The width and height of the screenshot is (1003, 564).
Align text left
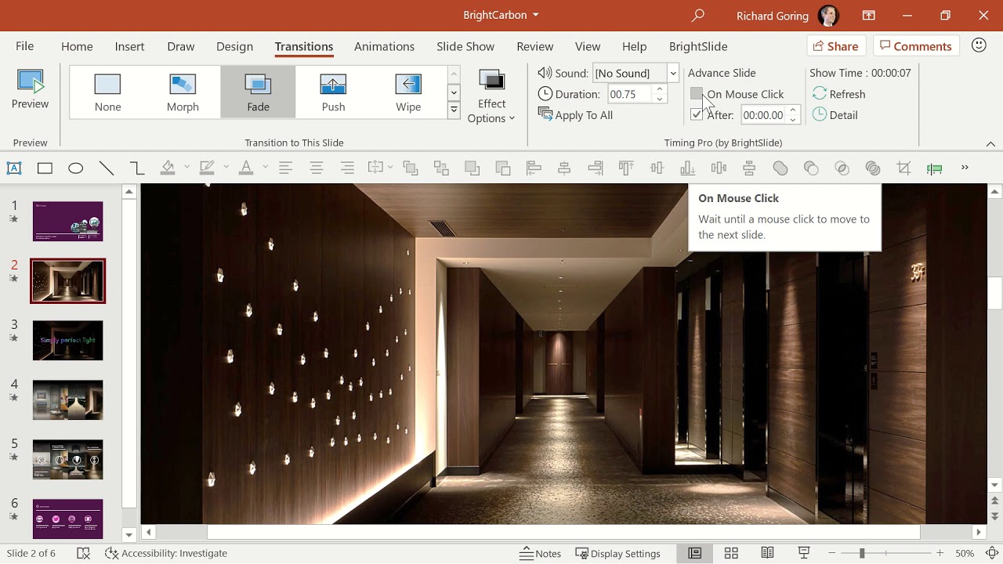(285, 168)
